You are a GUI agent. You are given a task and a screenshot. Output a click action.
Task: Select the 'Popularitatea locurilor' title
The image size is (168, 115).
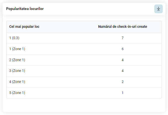(x=25, y=9)
